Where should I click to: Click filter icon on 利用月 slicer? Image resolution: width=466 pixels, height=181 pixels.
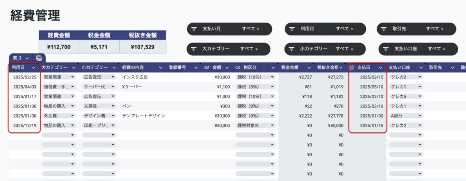click(x=292, y=29)
